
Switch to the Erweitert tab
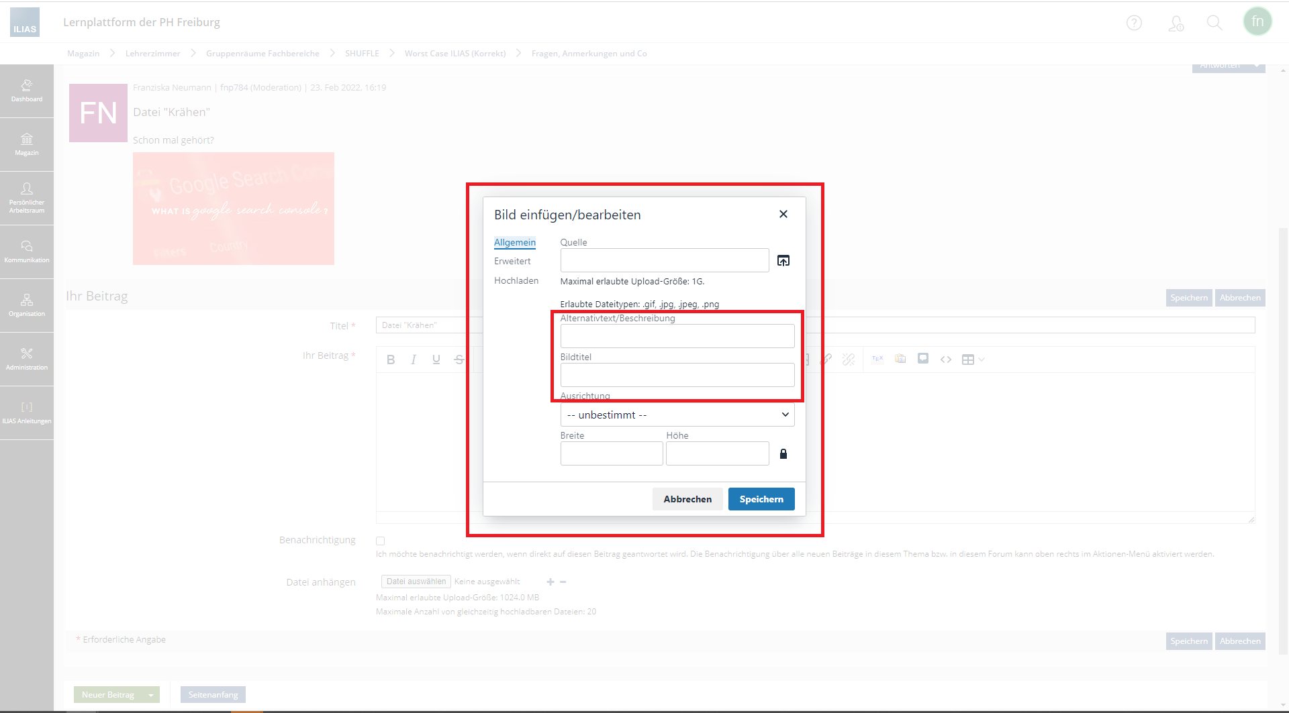pyautogui.click(x=512, y=261)
